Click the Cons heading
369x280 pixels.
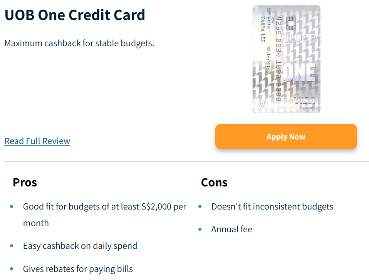(214, 182)
